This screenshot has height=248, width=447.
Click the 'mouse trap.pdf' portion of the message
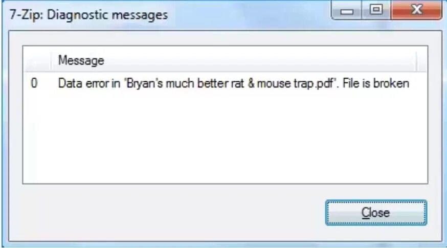pyautogui.click(x=295, y=84)
